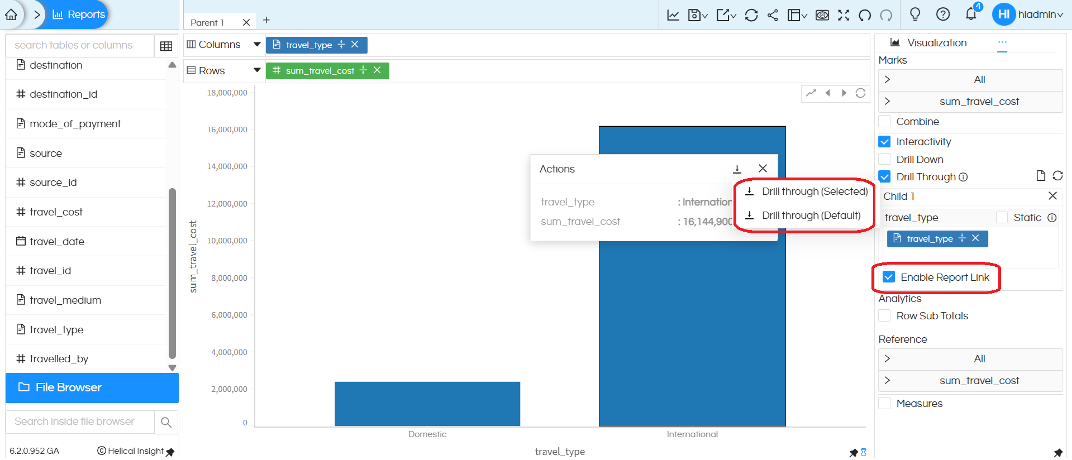Remove sum_travel_cost pill from Rows shelf

point(377,70)
